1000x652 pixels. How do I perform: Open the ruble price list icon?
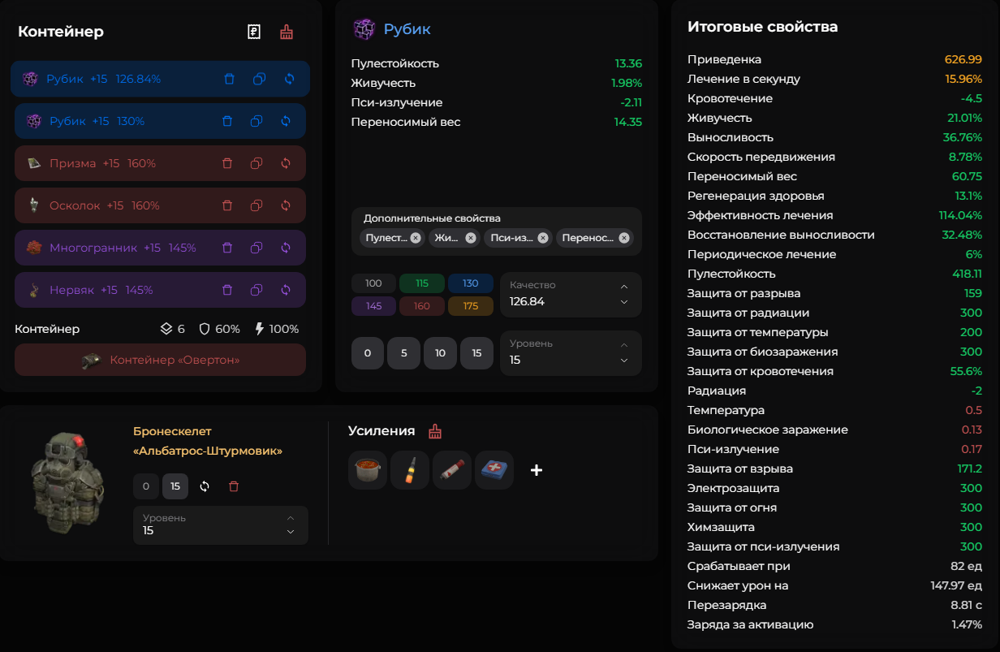[254, 32]
